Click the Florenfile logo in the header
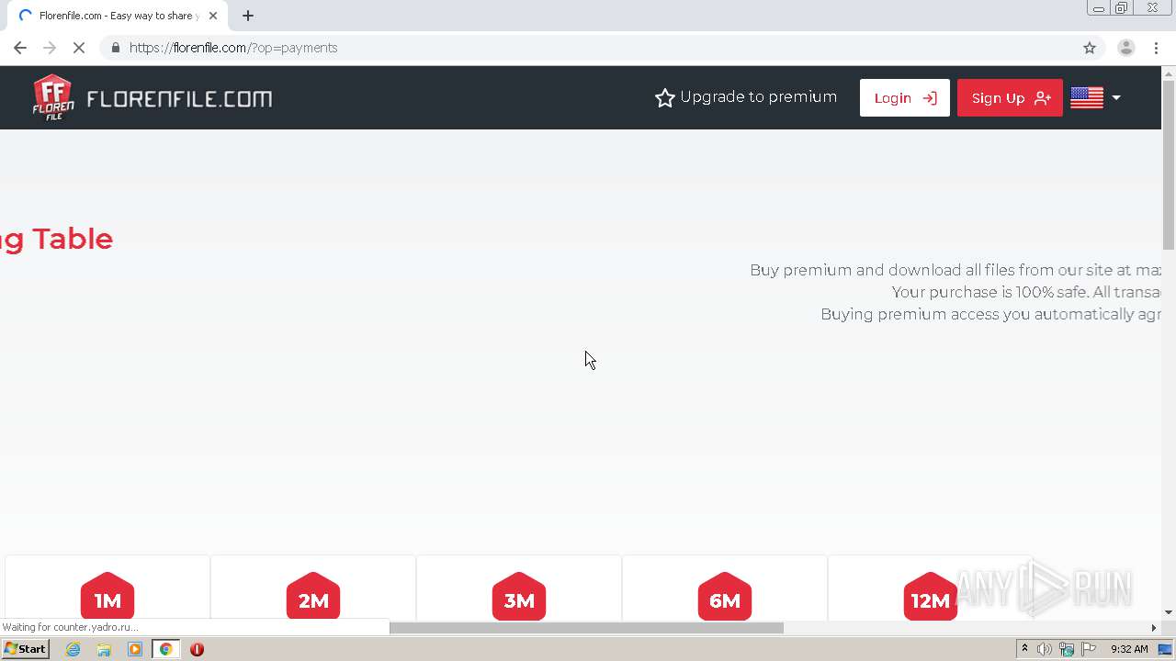Image resolution: width=1176 pixels, height=661 pixels. [153, 97]
